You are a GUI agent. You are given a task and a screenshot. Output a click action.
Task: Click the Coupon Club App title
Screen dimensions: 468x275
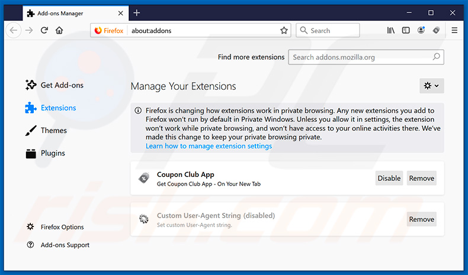[185, 174]
